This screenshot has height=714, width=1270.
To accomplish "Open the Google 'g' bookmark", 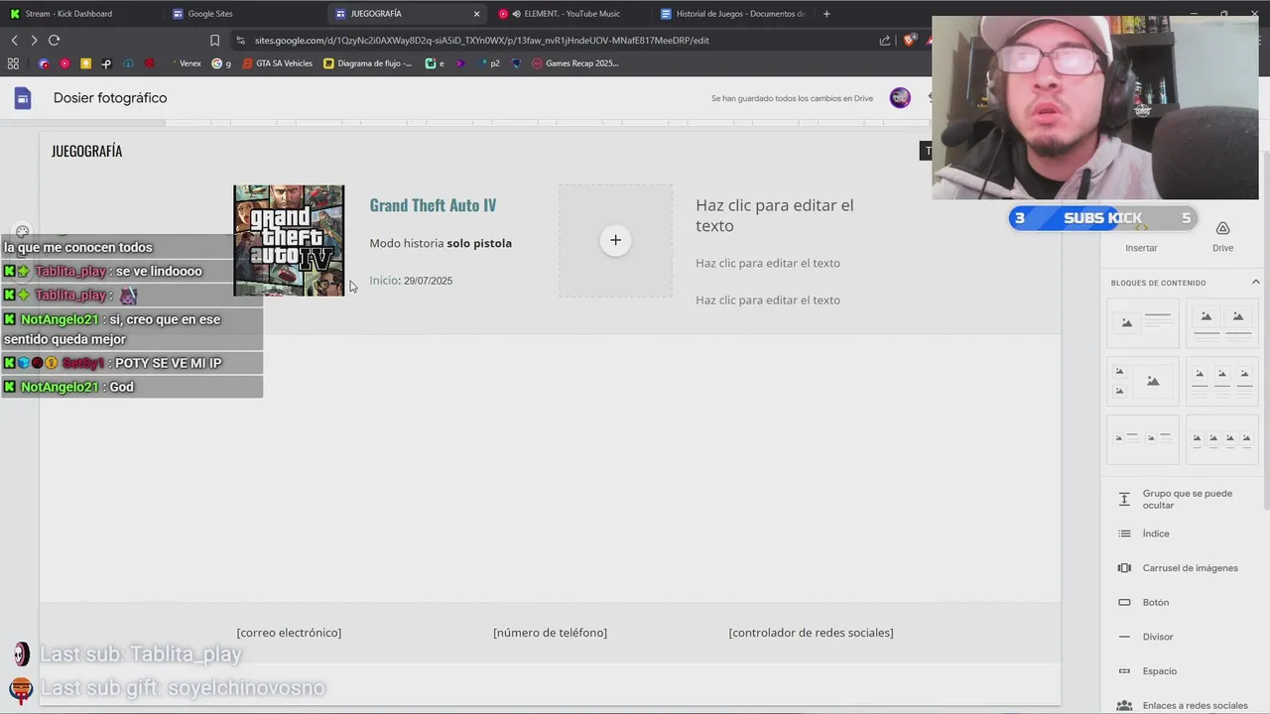I will 221,63.
